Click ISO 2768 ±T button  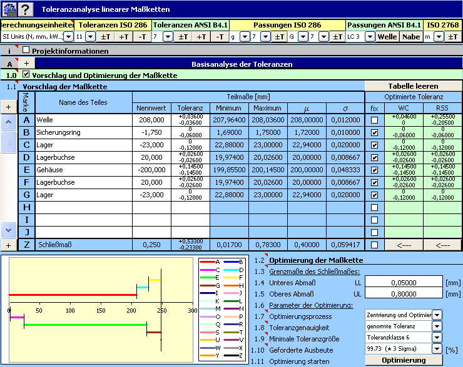452,37
